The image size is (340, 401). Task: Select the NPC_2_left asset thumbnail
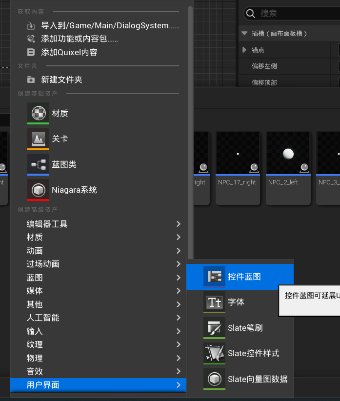click(x=288, y=153)
